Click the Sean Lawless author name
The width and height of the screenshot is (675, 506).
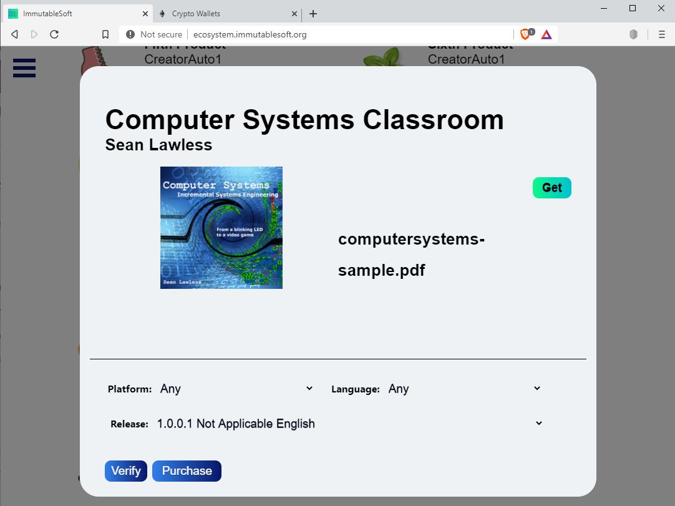point(158,145)
